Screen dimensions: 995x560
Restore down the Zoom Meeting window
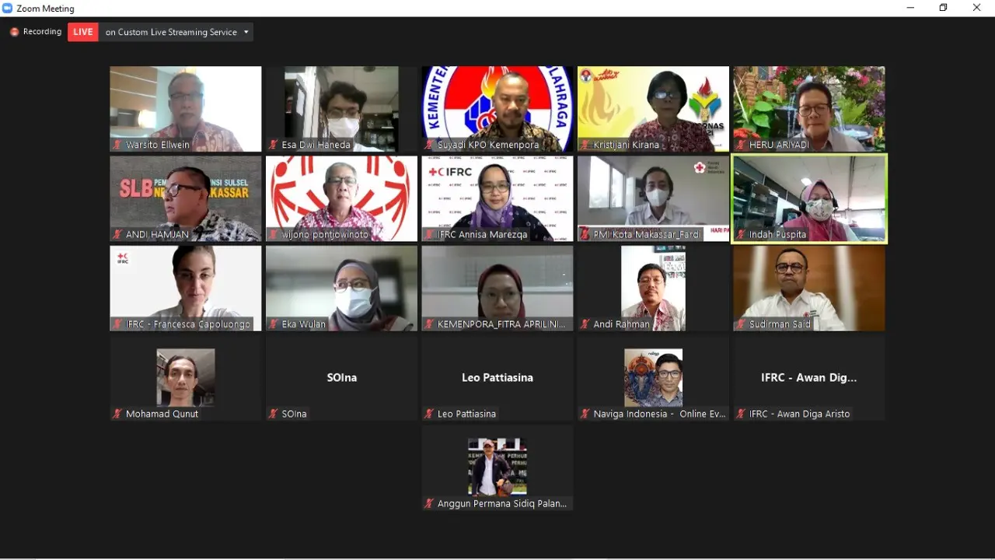(x=944, y=8)
